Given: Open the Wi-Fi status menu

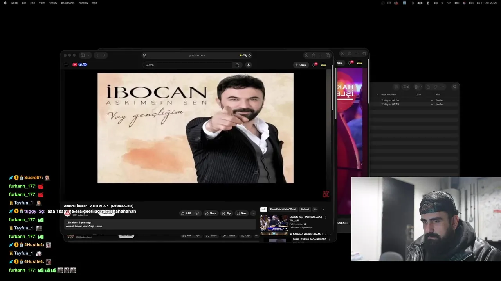Looking at the screenshot, I should pos(449,3).
